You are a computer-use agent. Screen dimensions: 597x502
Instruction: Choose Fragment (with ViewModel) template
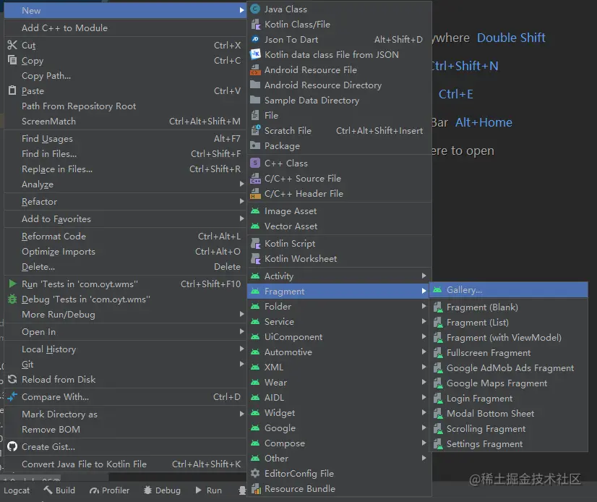[509, 338]
